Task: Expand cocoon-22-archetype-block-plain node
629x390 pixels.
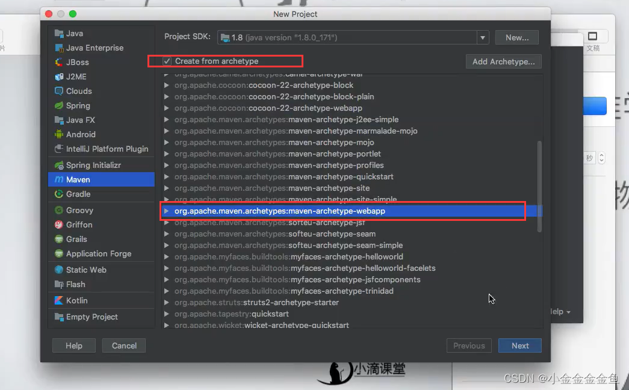Action: (x=167, y=97)
